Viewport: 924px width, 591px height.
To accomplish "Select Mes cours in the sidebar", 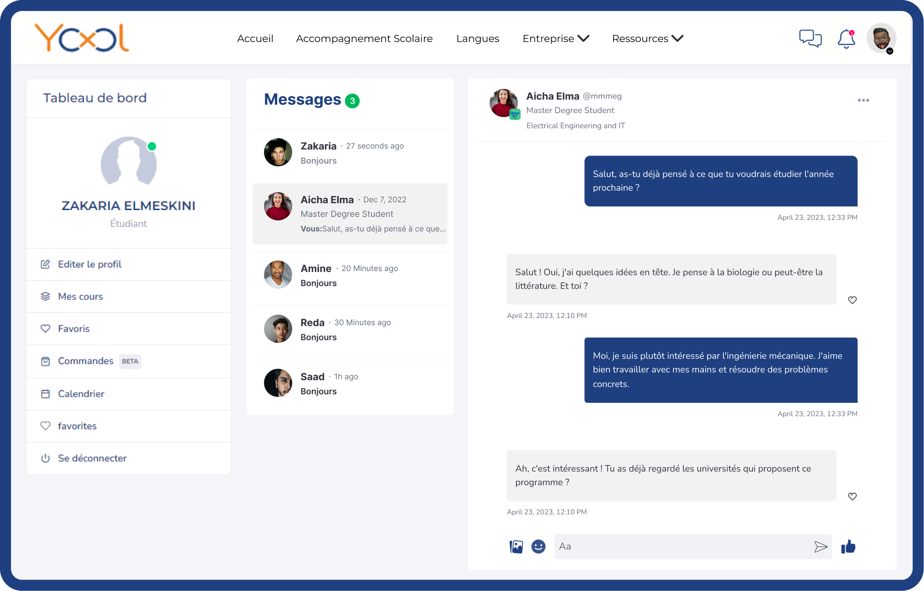I will click(x=80, y=296).
